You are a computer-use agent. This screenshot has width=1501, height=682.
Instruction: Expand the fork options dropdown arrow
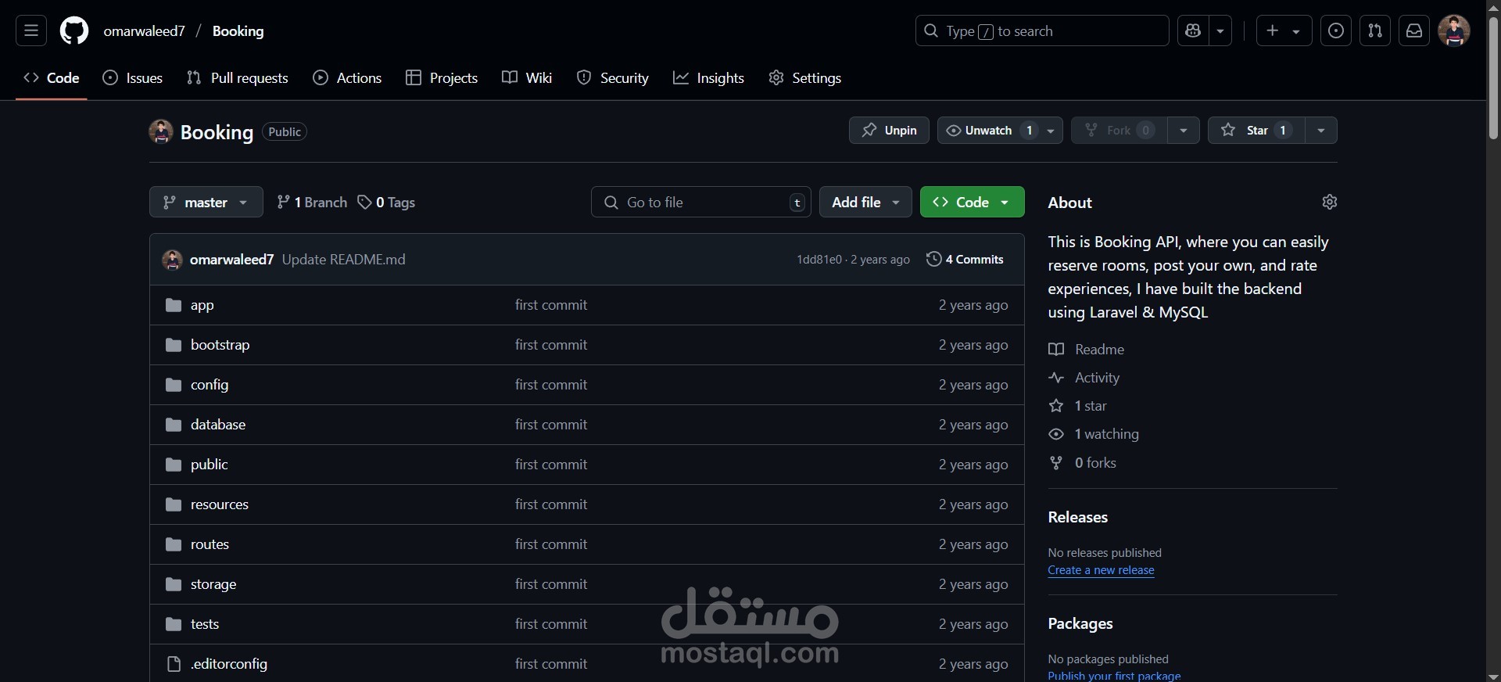[1183, 130]
